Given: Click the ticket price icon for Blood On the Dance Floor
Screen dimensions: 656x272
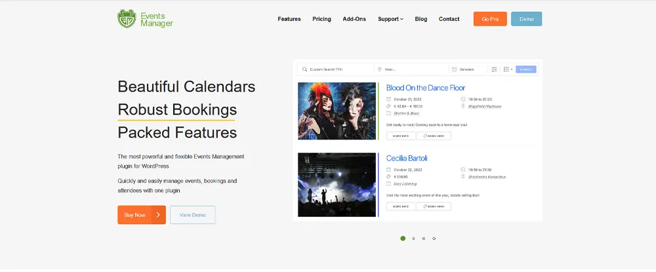Looking at the screenshot, I should coord(388,106).
